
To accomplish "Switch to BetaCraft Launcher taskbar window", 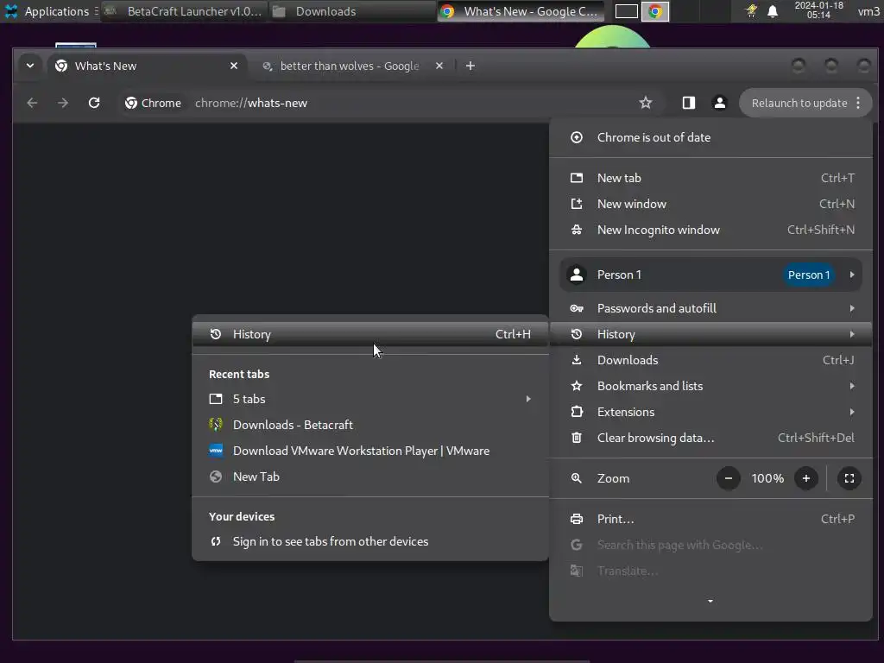I will 184,11.
